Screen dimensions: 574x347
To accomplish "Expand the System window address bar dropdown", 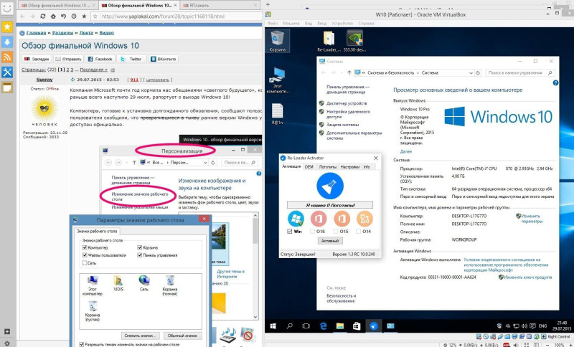I will 470,72.
